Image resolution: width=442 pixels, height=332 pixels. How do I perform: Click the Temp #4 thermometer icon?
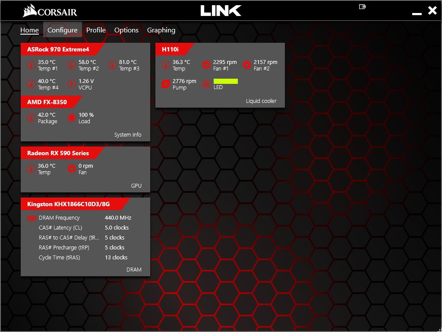(31, 84)
